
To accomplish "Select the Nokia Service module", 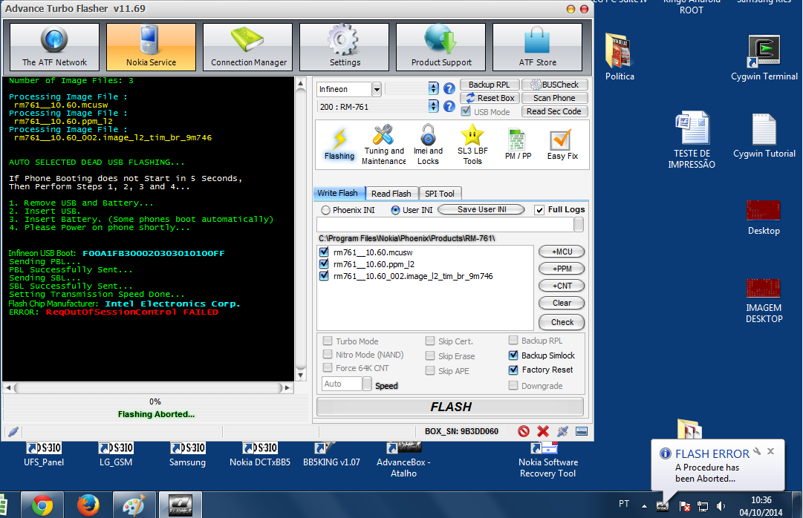I will coord(151,47).
